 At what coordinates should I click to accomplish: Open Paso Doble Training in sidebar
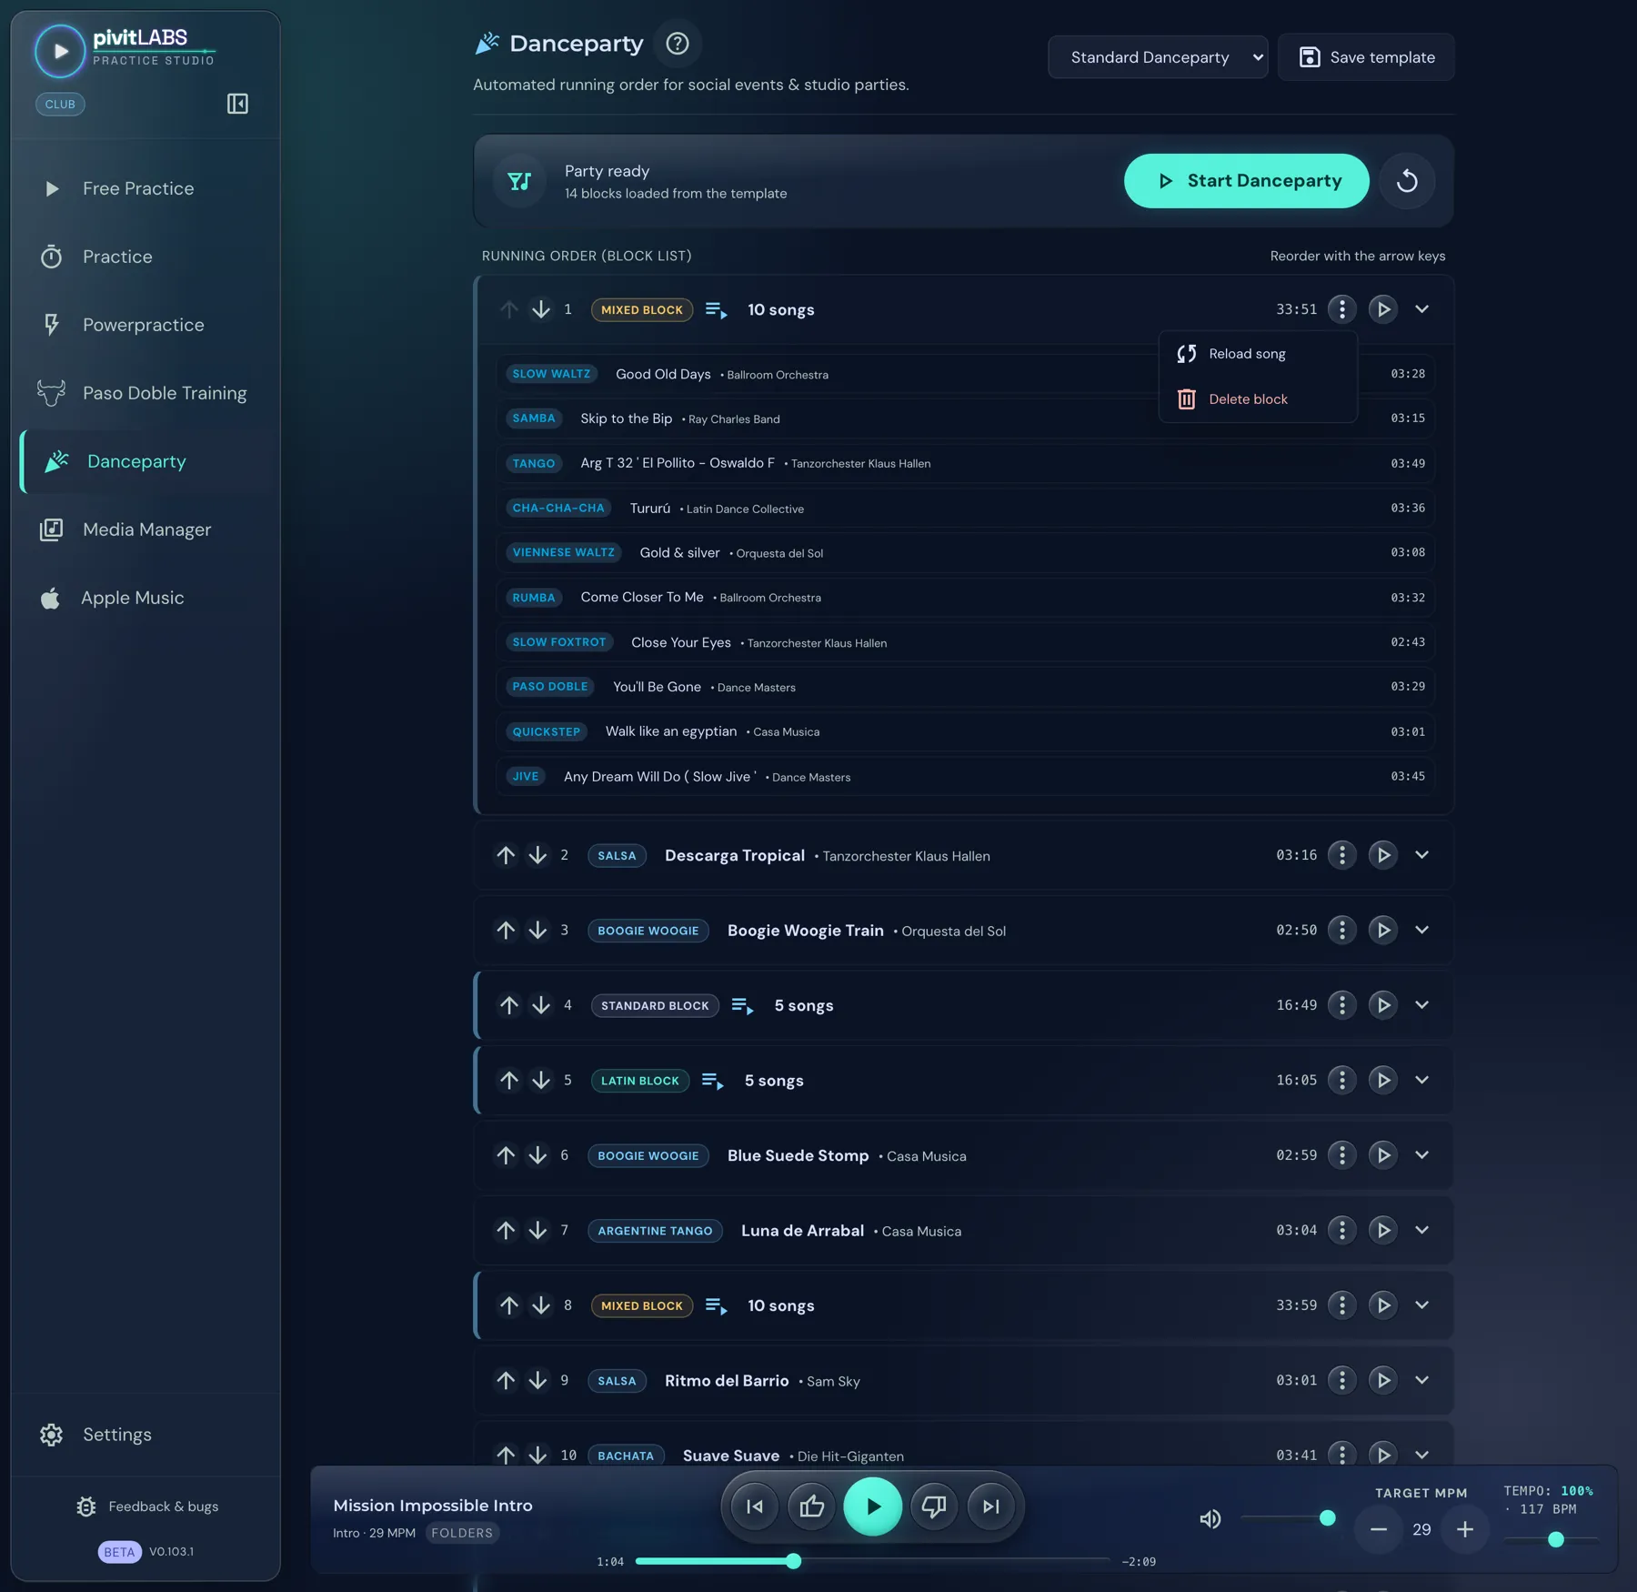147,393
